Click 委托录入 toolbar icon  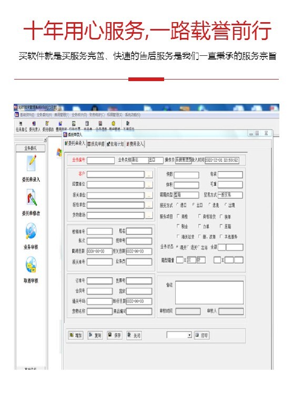35,126
